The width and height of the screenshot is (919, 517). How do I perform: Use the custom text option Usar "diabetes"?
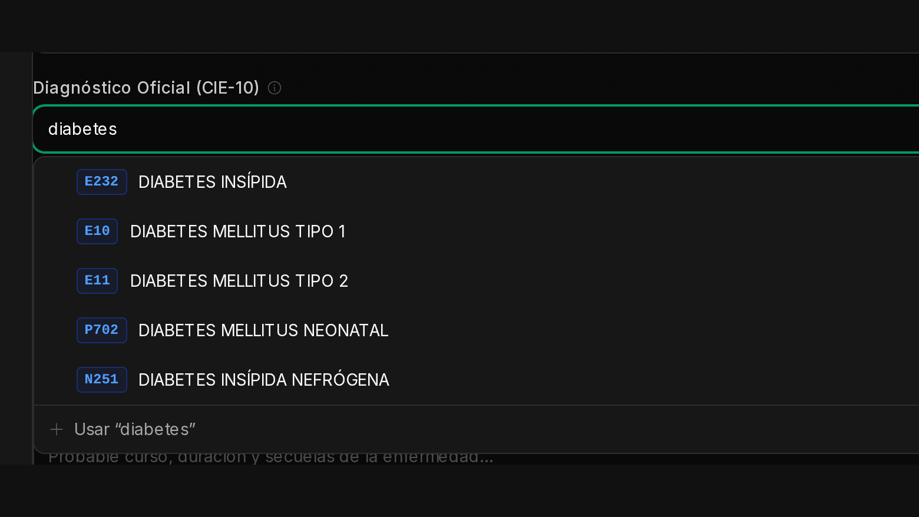[x=477, y=429]
